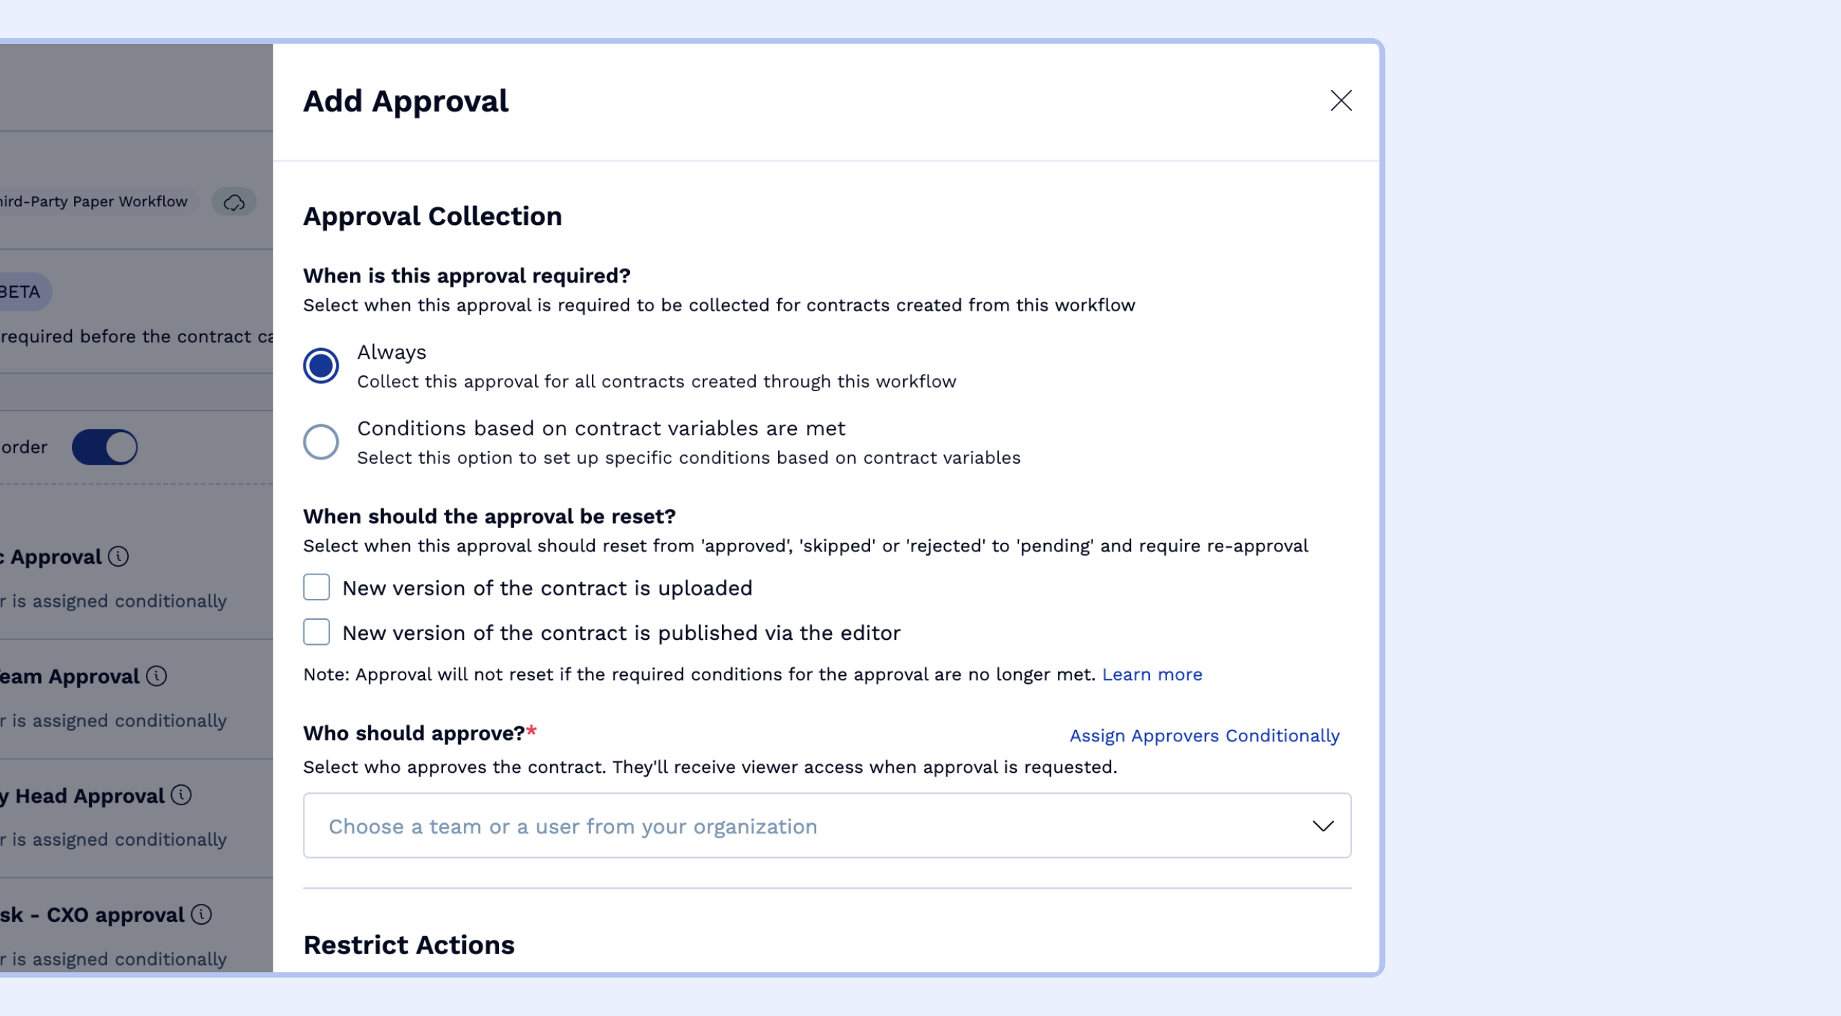1841x1016 pixels.
Task: Check new version published via the editor
Action: 316,632
